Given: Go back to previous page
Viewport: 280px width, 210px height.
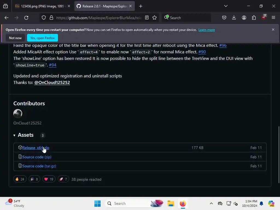Looking at the screenshot, I should (7, 18).
